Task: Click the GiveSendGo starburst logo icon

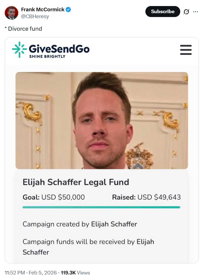Action: [19, 50]
